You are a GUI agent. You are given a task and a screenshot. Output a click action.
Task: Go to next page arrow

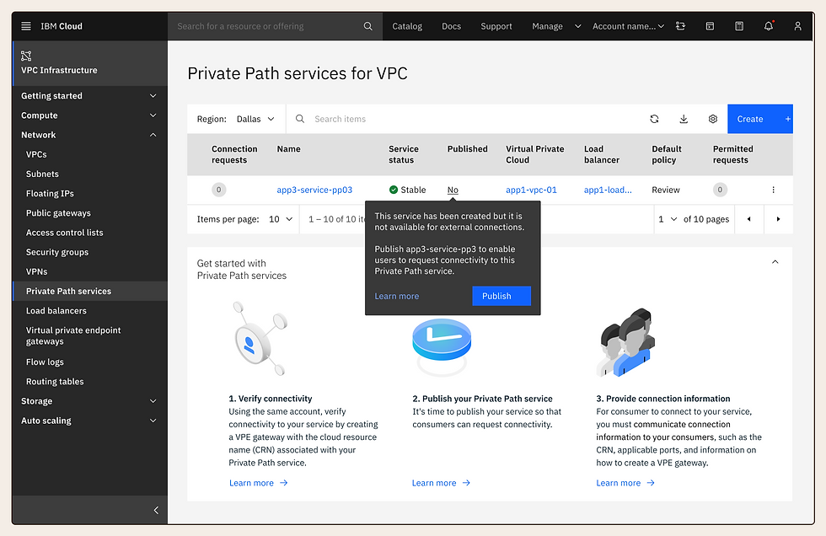point(778,219)
